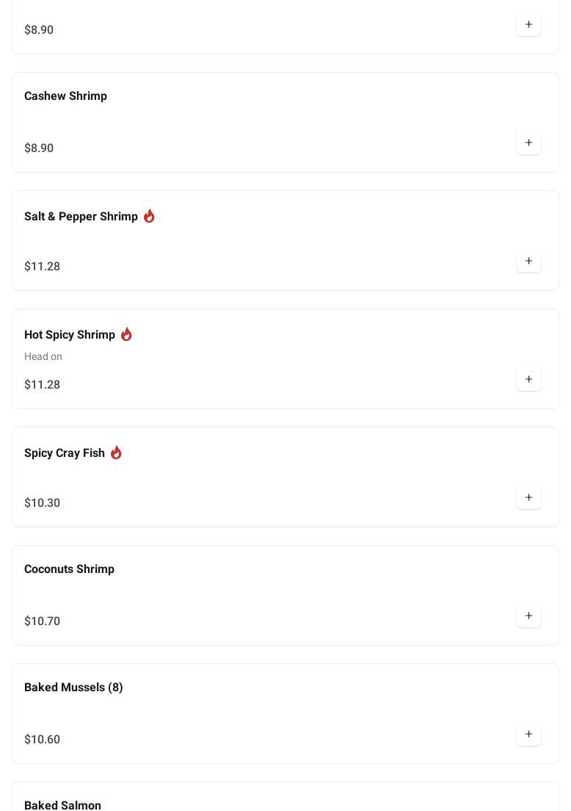Add Baked Mussels (8) to cart
Screen dimensions: 571x811
(528, 734)
